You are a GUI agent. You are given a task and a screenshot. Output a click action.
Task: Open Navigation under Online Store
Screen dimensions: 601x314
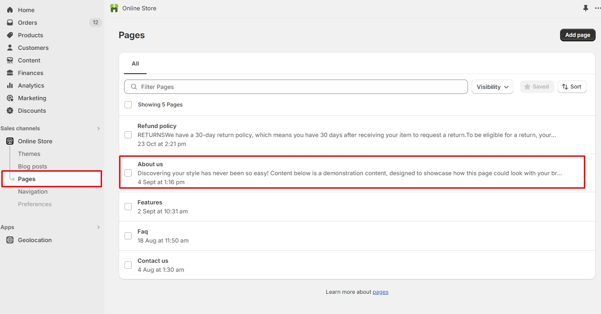pyautogui.click(x=33, y=191)
